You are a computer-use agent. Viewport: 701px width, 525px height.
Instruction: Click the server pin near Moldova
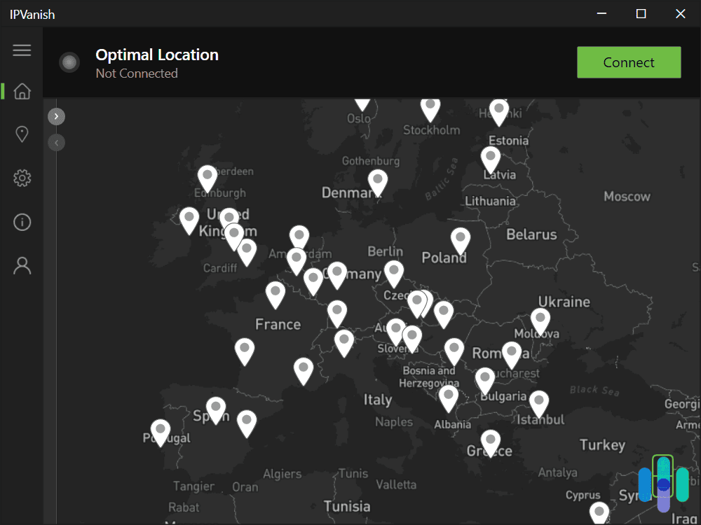[x=540, y=318]
